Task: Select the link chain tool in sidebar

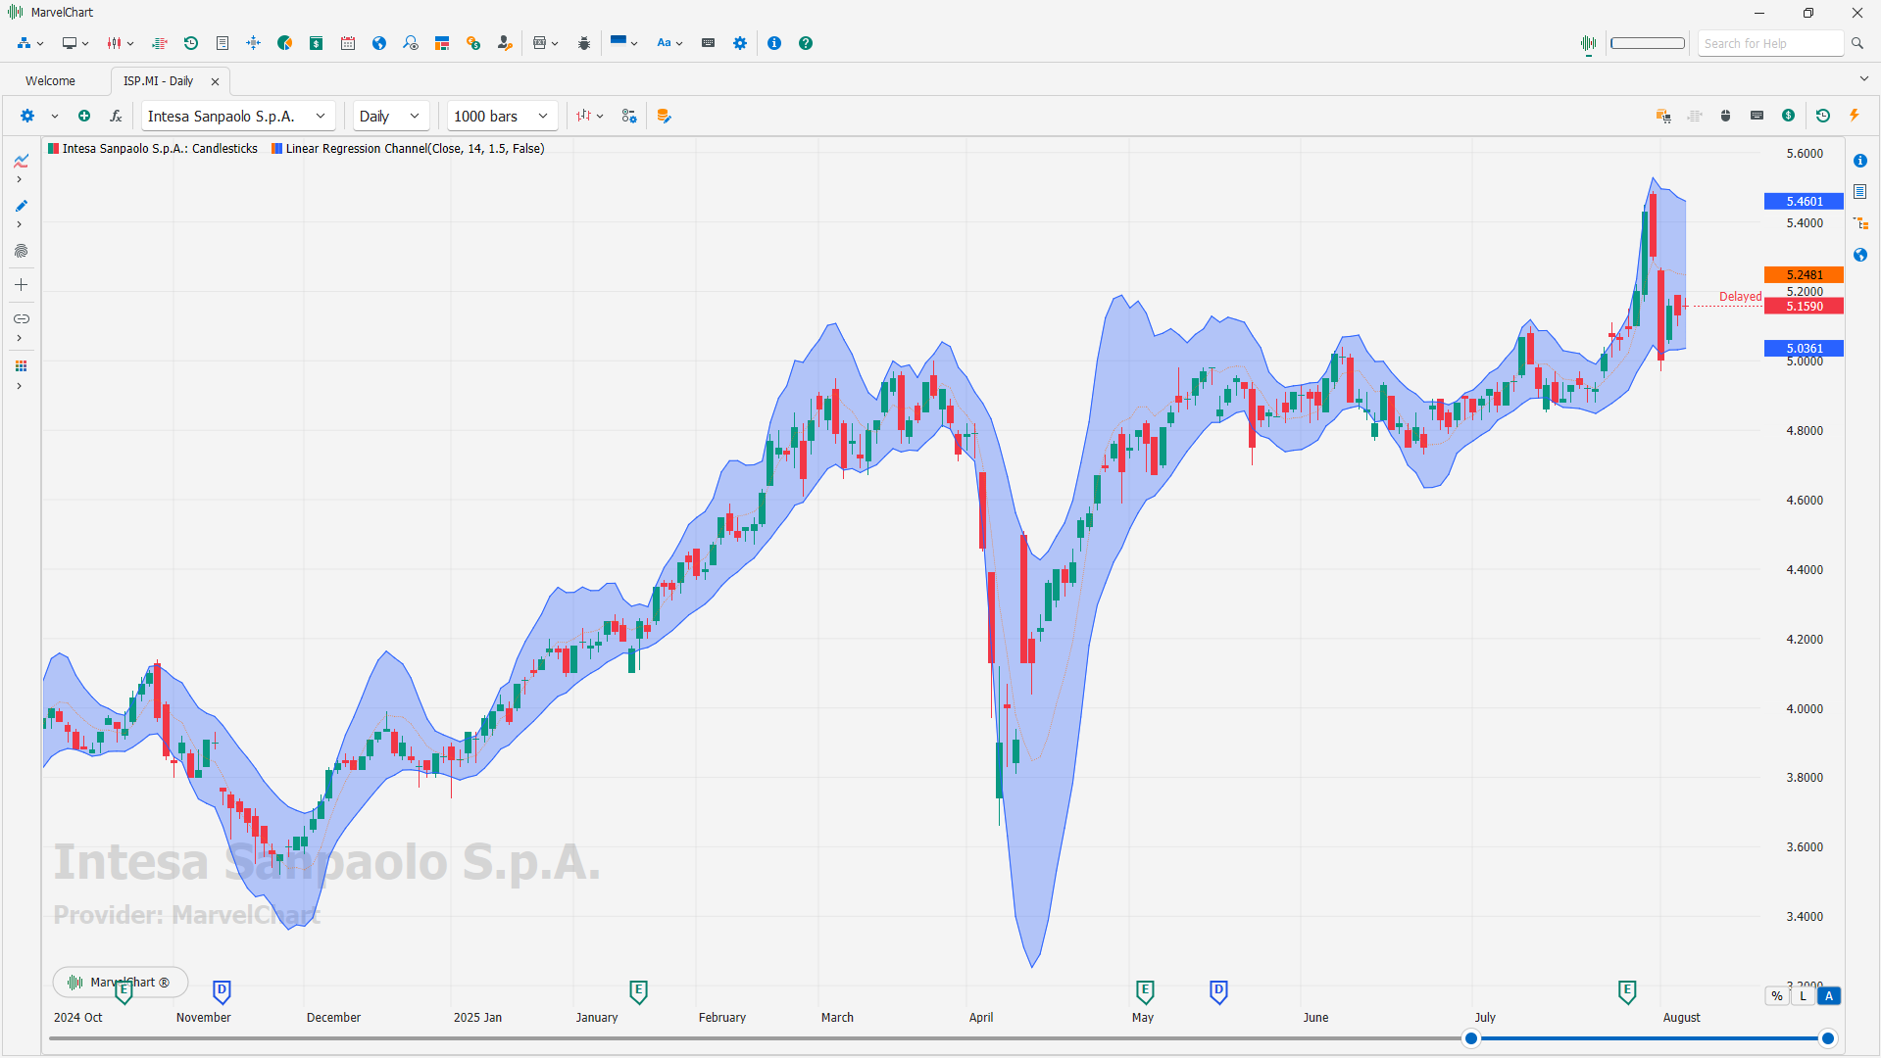Action: [21, 319]
